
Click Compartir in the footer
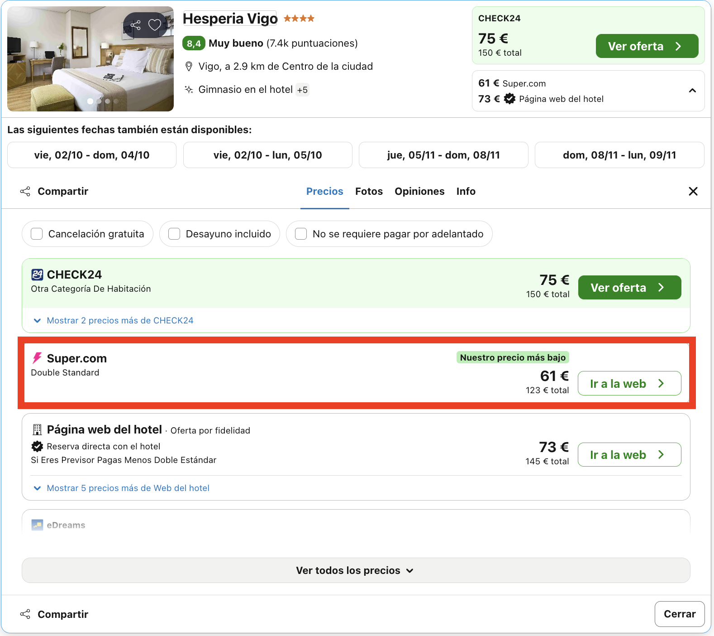pos(54,614)
